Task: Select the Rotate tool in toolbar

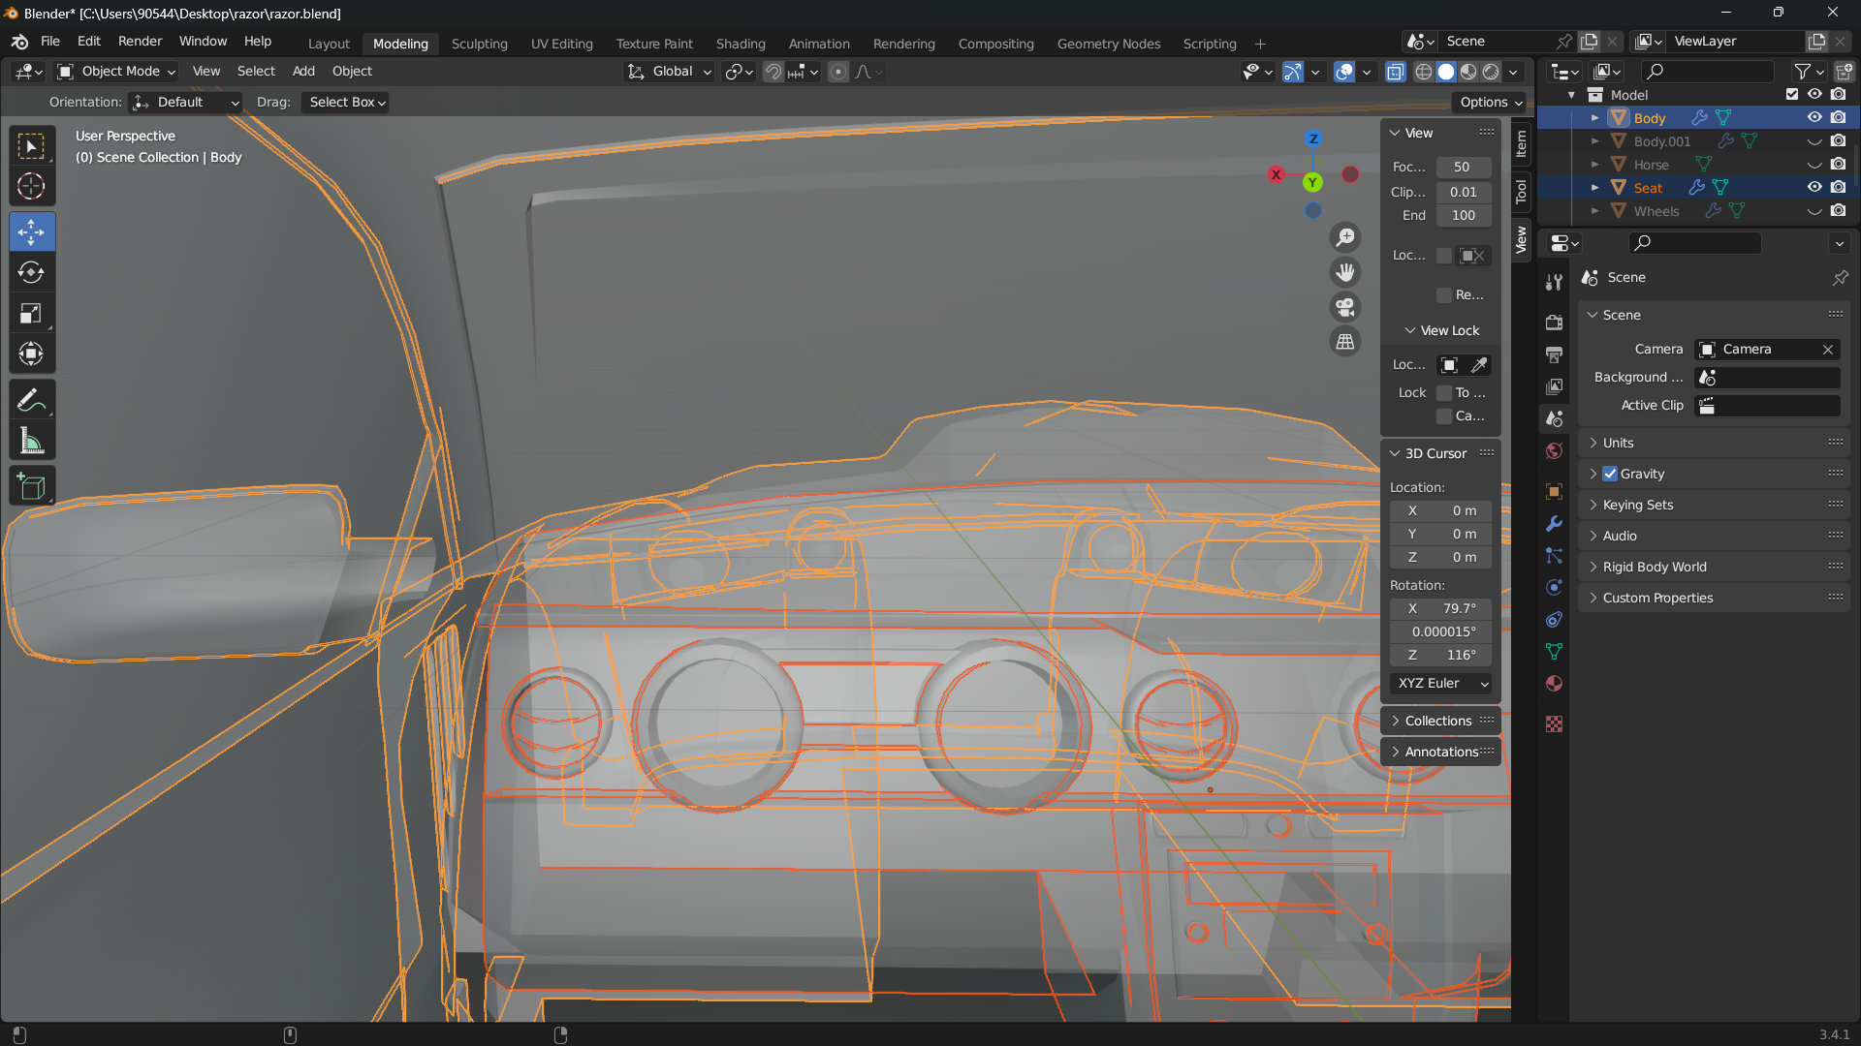Action: (31, 273)
